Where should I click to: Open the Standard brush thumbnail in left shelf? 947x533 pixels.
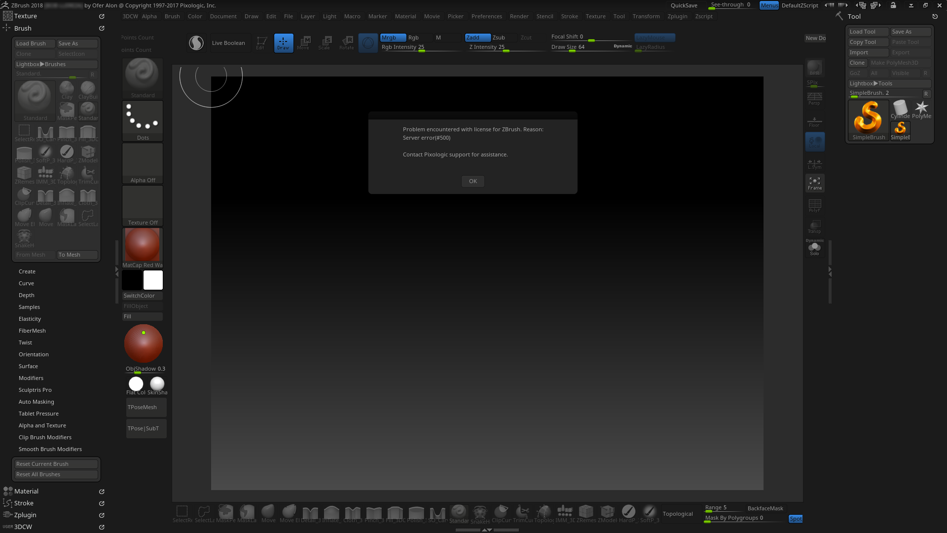(143, 78)
